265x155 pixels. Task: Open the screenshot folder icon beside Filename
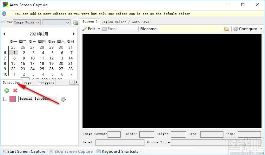pyautogui.click(x=227, y=29)
